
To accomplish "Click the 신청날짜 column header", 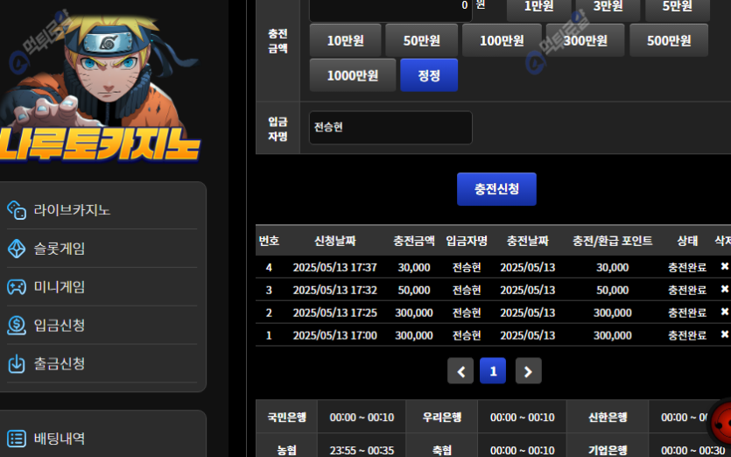I will 334,241.
